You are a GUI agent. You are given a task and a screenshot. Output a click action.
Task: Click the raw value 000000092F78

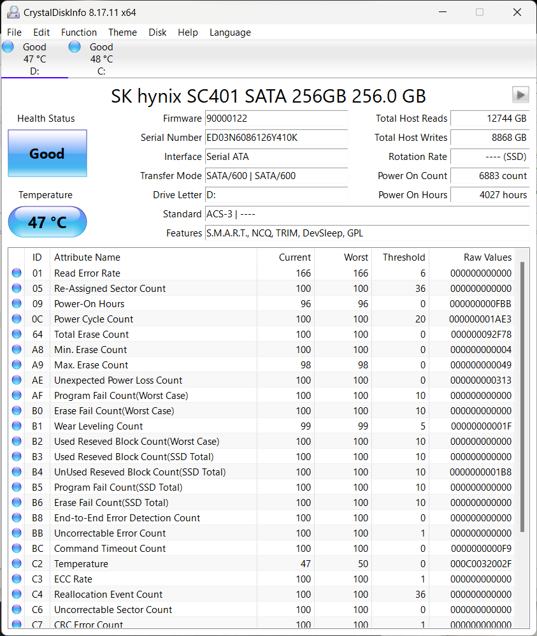click(481, 334)
